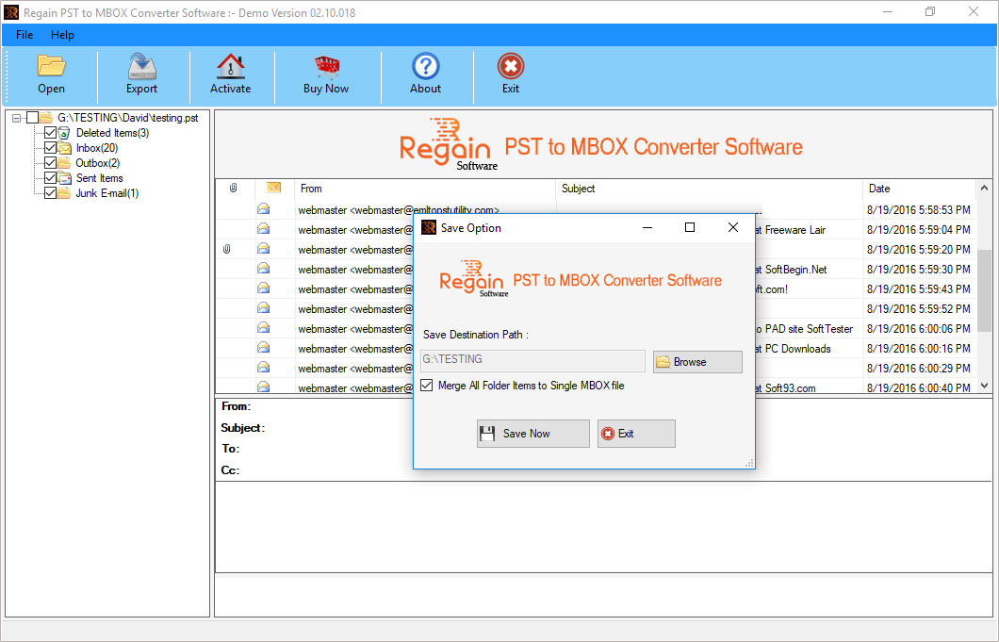Click the Junk E-mail folder icon
The height and width of the screenshot is (642, 999).
(64, 192)
